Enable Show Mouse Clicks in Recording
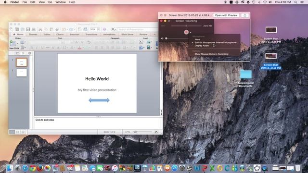 point(211,54)
